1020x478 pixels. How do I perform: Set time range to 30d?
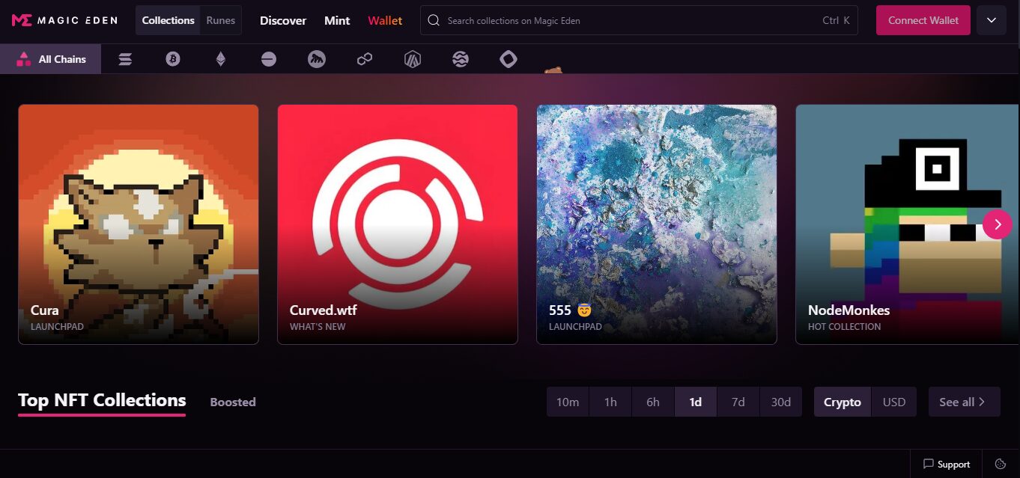pyautogui.click(x=781, y=402)
